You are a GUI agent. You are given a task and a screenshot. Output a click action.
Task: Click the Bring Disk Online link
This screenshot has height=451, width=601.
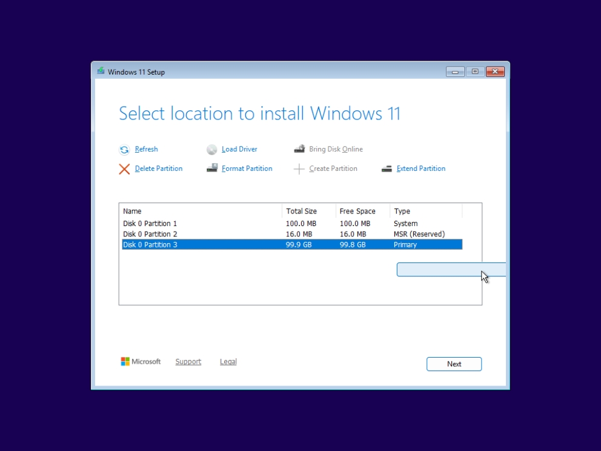point(336,149)
